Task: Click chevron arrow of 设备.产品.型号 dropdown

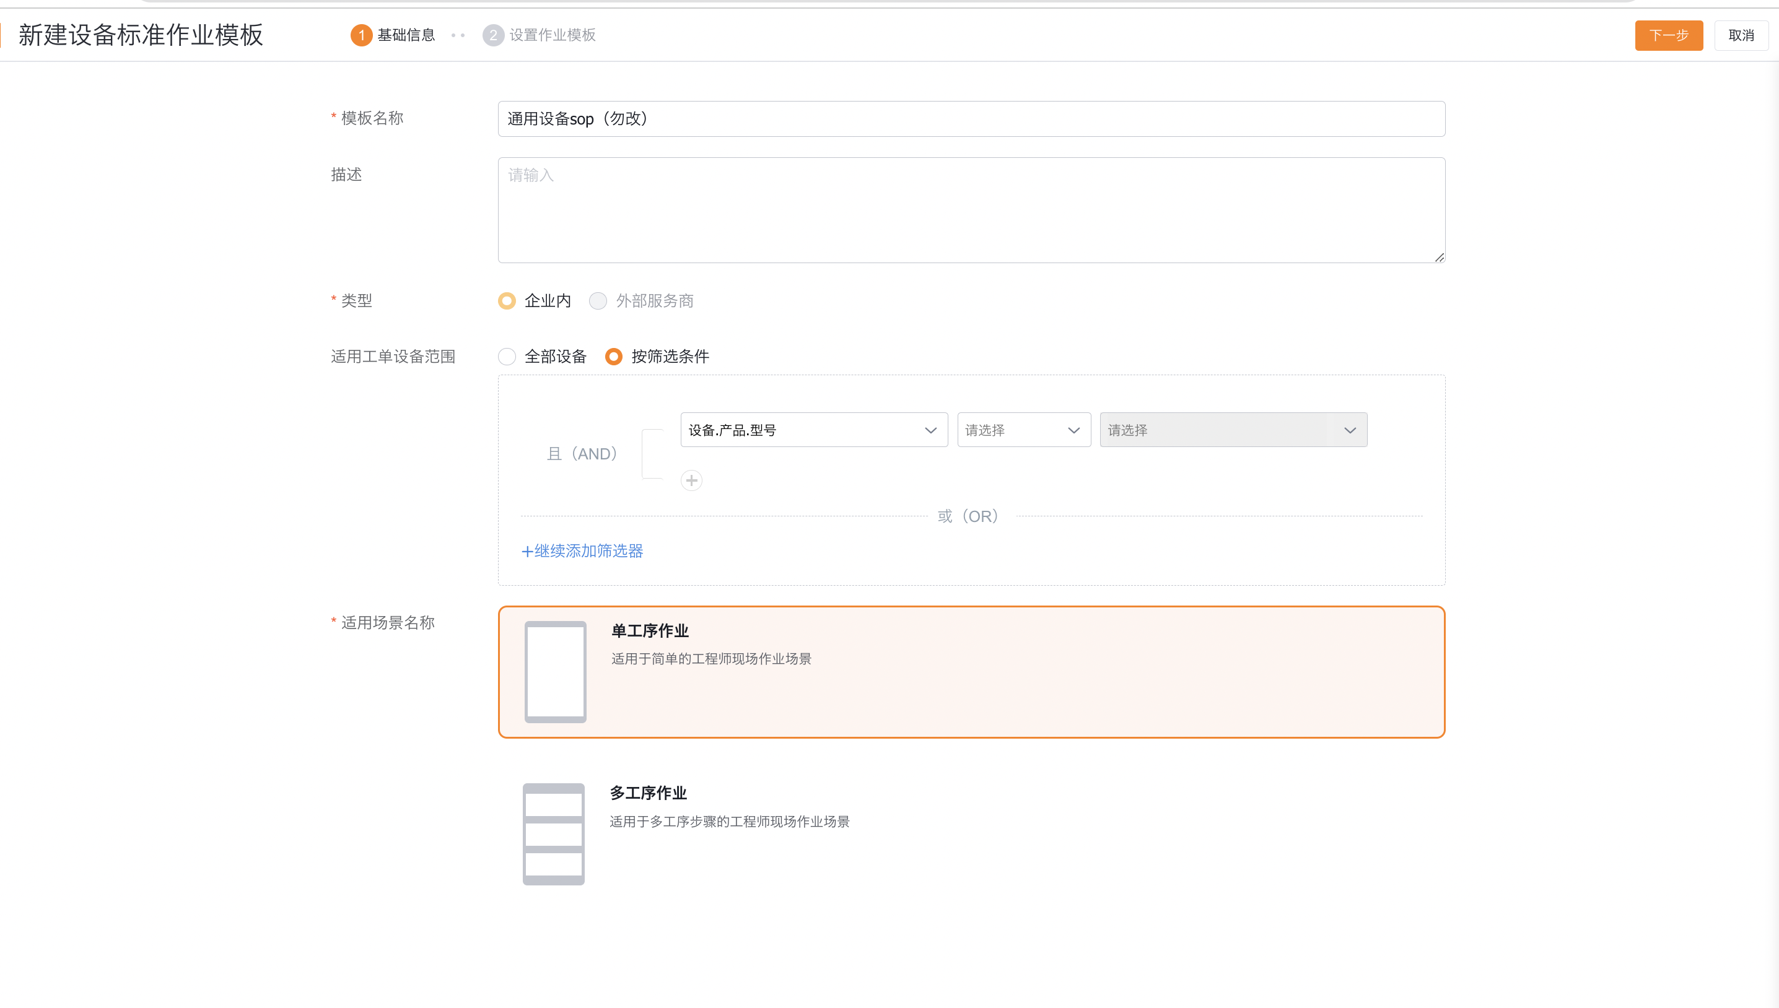Action: [x=930, y=430]
